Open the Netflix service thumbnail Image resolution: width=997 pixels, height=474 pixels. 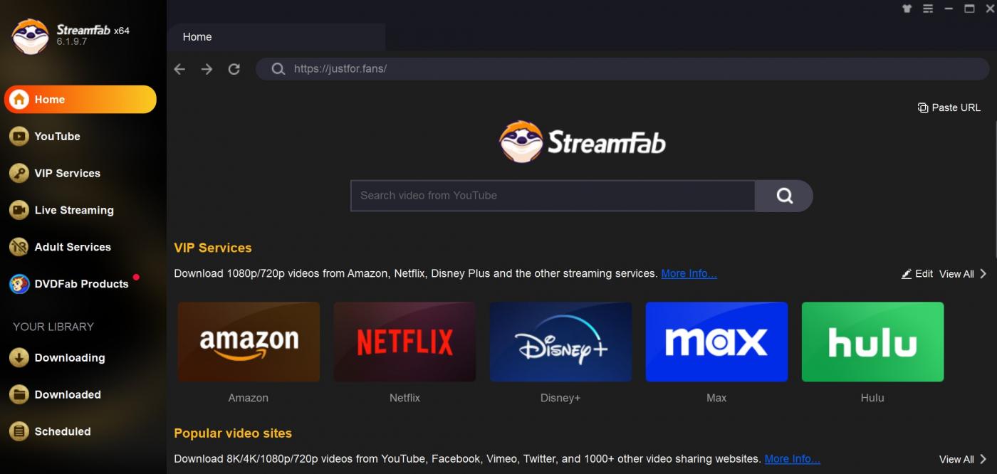click(x=404, y=342)
